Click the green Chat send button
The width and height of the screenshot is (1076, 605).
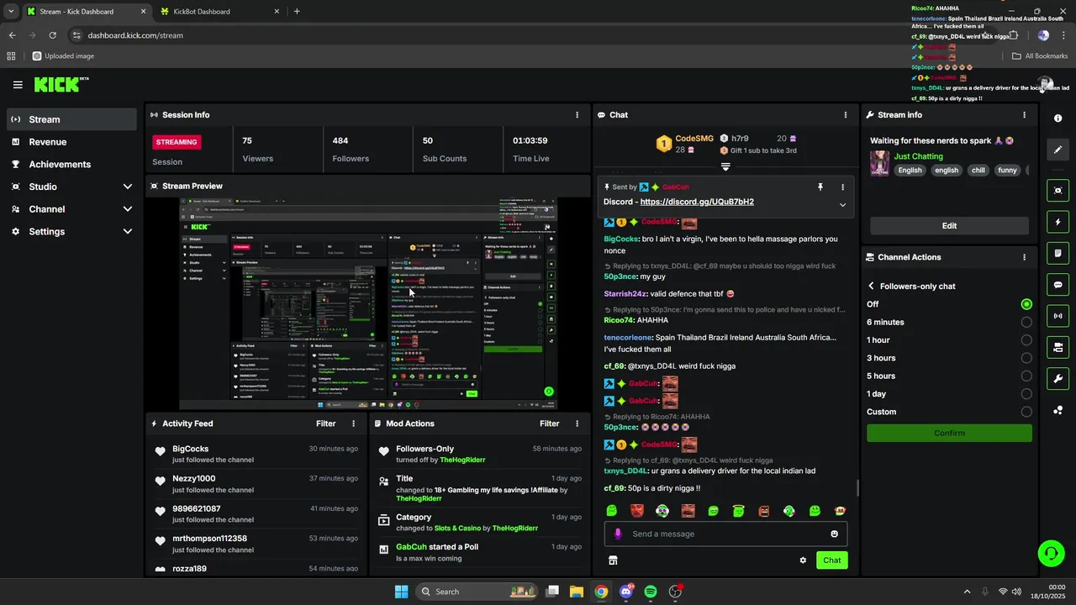831,560
